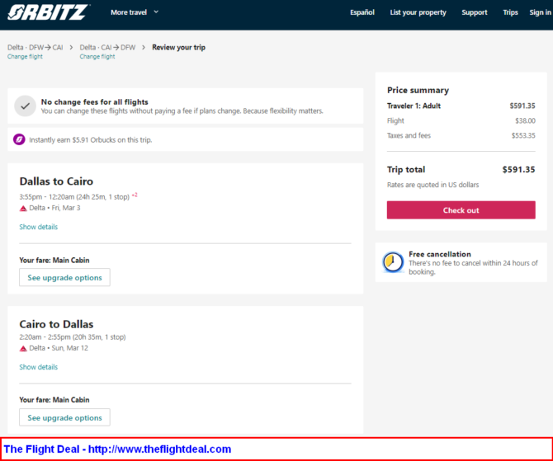Image resolution: width=553 pixels, height=461 pixels.
Task: Click the Trip total $591.35 amount
Action: 518,170
